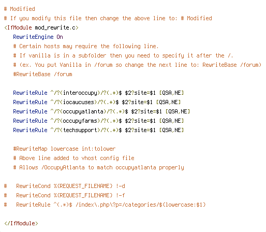
Task: Click 'occupyatlanta' in the third RewriteRule
Action: click(x=83, y=111)
